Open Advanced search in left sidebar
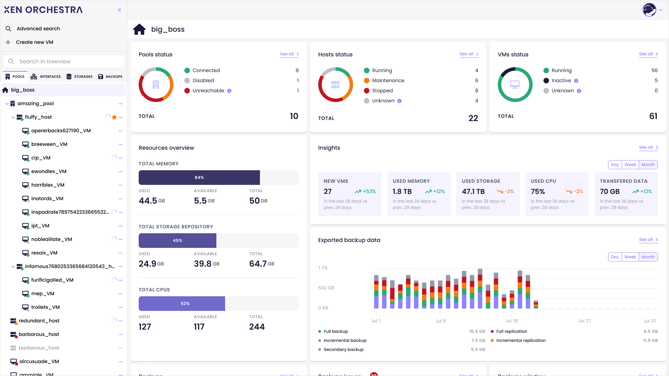669x376 pixels. [x=38, y=29]
